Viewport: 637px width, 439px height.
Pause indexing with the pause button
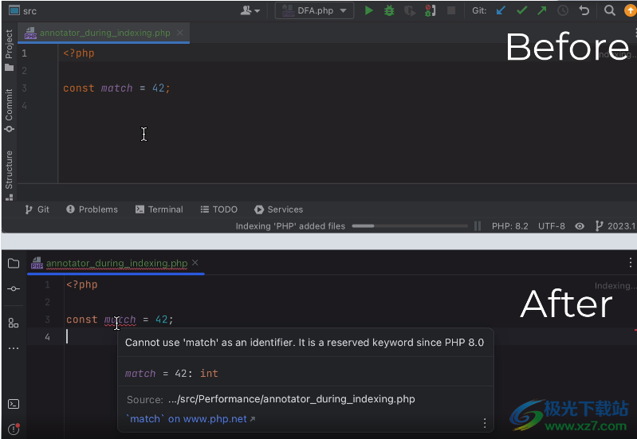point(478,226)
